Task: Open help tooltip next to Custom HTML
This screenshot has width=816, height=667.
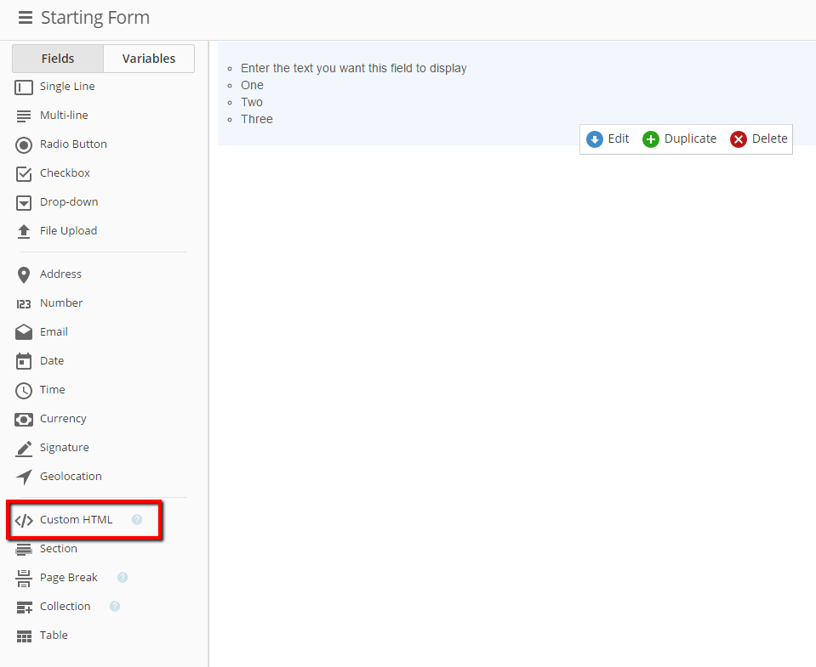Action: [x=137, y=519]
